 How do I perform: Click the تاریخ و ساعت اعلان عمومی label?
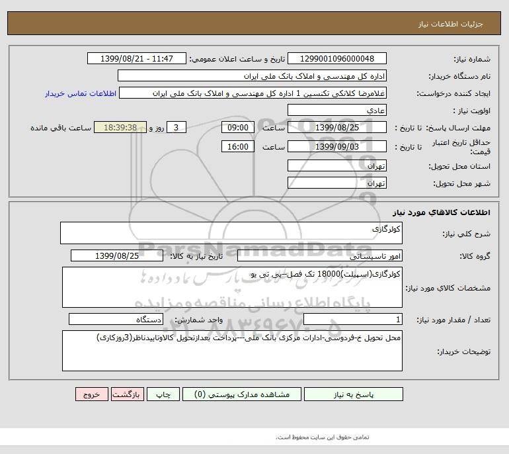(x=237, y=59)
